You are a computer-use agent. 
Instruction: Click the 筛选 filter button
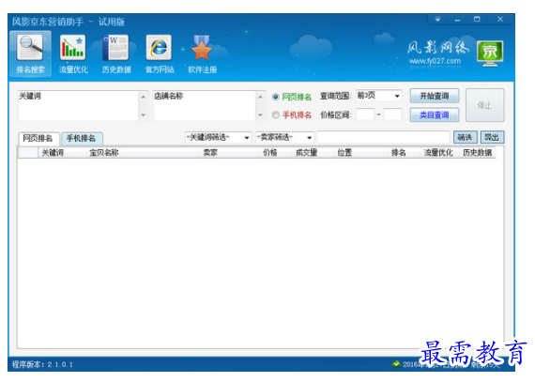tap(465, 137)
